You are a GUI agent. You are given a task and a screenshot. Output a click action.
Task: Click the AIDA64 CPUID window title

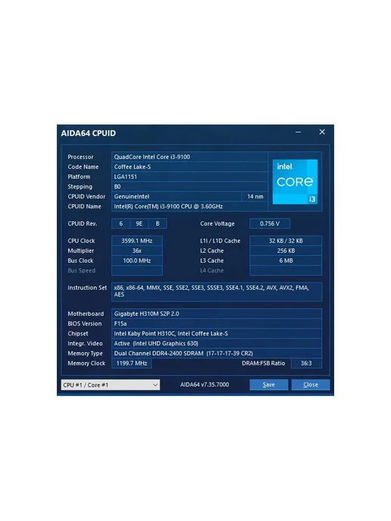(x=89, y=133)
